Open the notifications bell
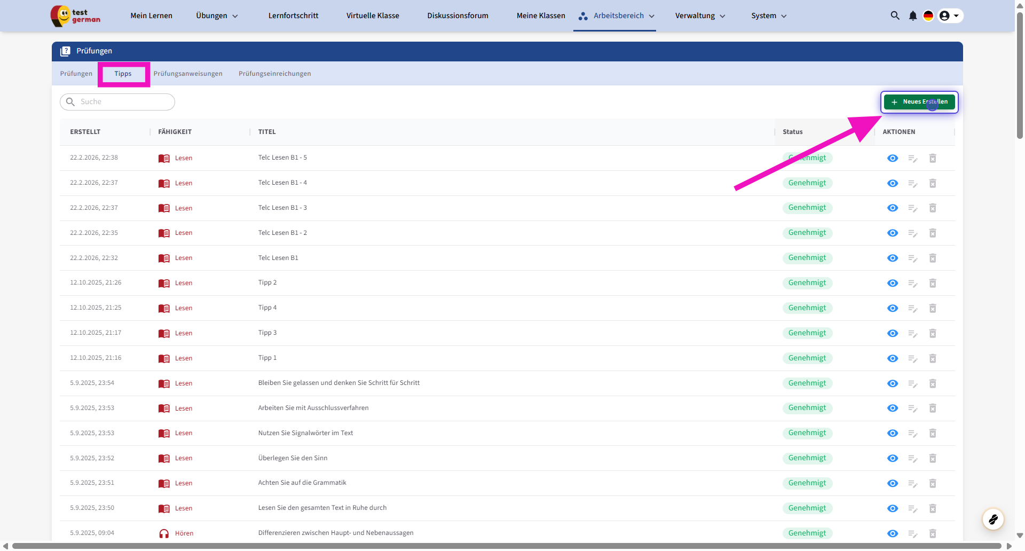This screenshot has width=1025, height=551. 912,15
